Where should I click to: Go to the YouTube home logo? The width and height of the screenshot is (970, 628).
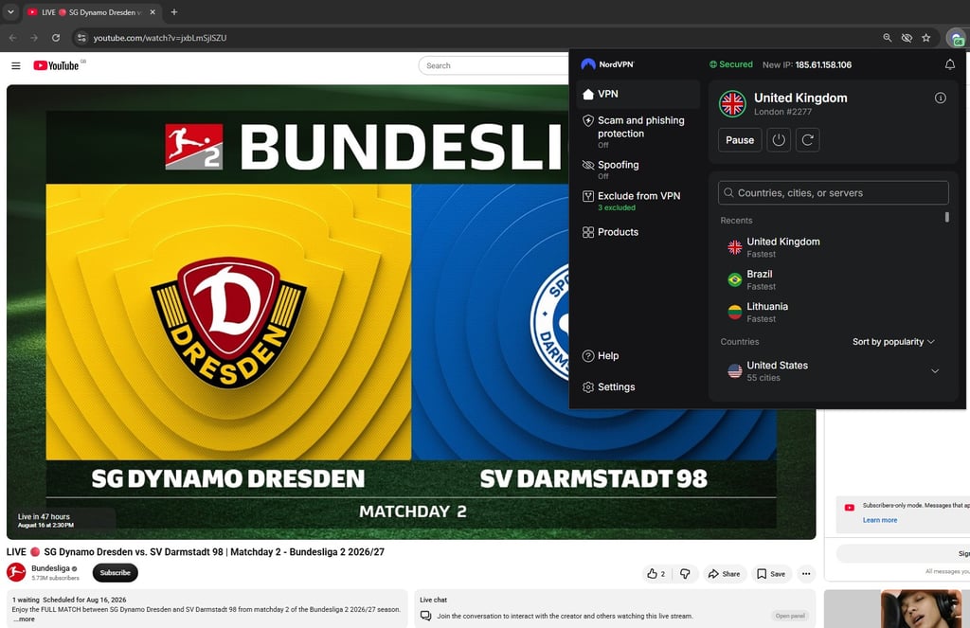(56, 65)
